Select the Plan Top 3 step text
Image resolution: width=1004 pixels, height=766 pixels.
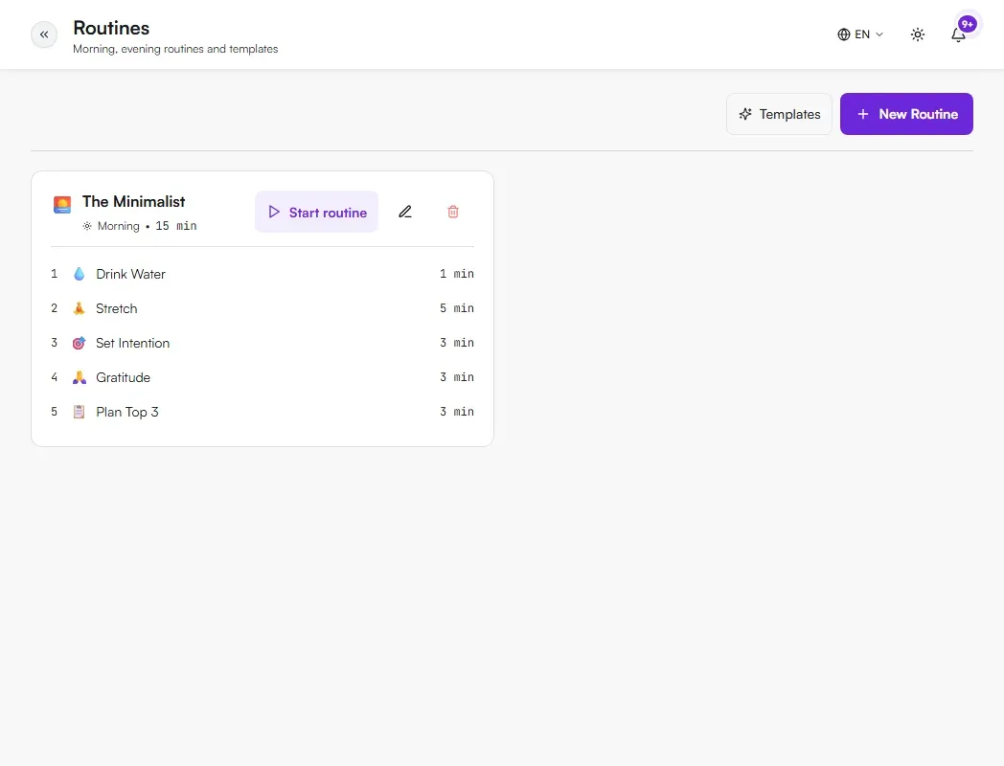tap(127, 412)
